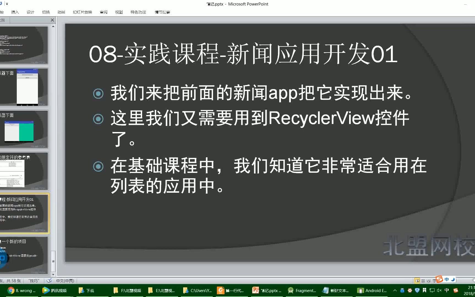Expand the Quick Access Toolbar customize dropdown
The image size is (475, 297).
pyautogui.click(x=7, y=4)
